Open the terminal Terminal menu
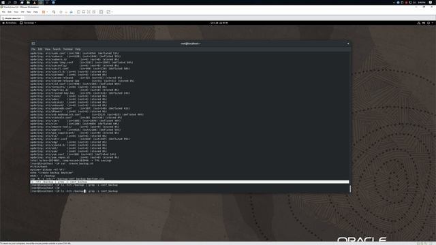436x245 pixels. pos(67,49)
